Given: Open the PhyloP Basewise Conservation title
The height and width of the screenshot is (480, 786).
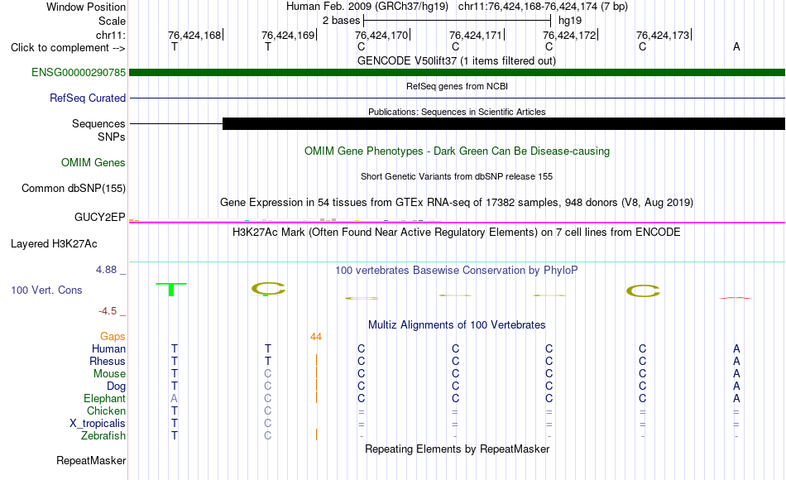Looking at the screenshot, I should point(457,271).
